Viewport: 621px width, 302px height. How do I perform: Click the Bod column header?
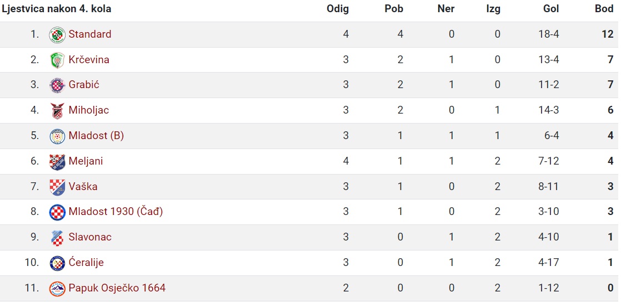(604, 9)
